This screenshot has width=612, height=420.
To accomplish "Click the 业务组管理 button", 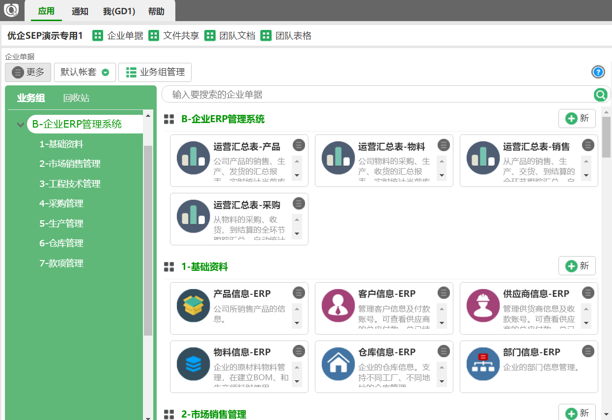I will pyautogui.click(x=155, y=72).
